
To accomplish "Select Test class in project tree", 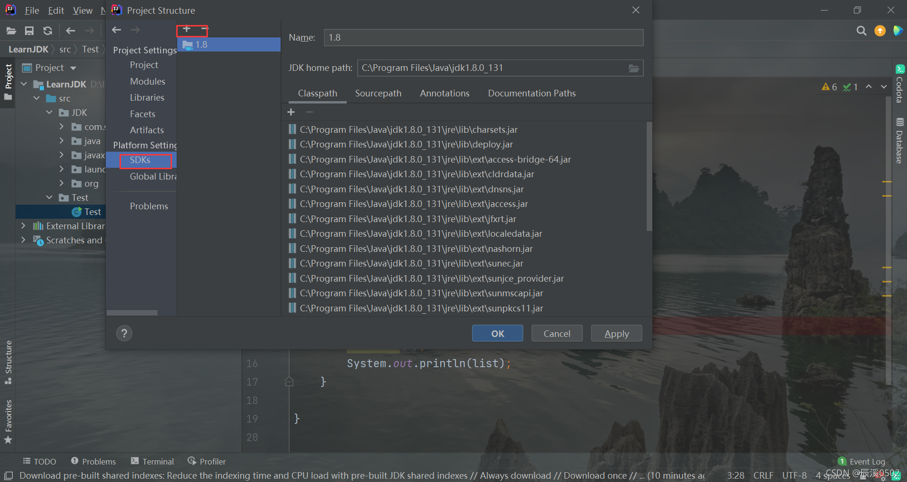I will click(93, 212).
